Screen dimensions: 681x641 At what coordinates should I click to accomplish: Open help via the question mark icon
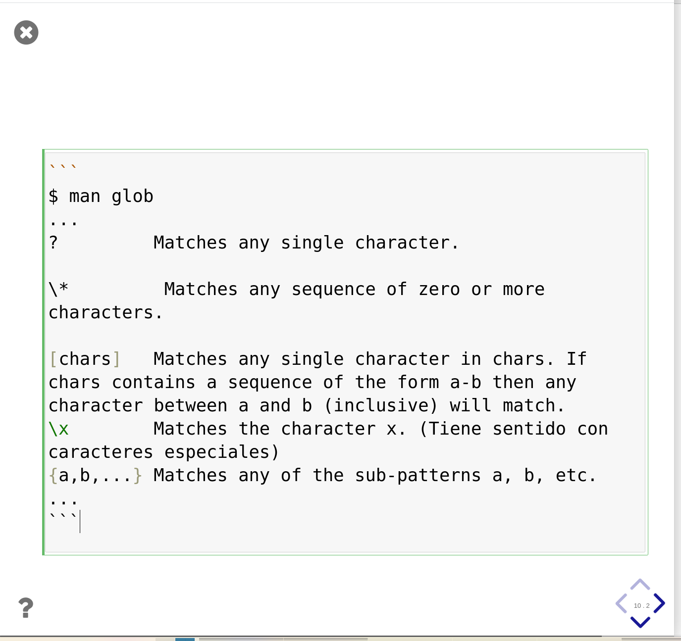(26, 607)
